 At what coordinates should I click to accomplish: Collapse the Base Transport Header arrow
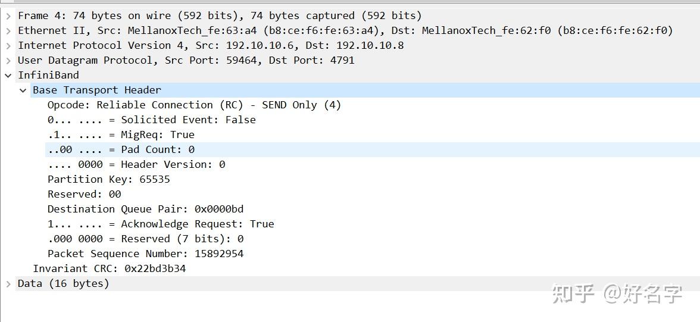tap(23, 90)
